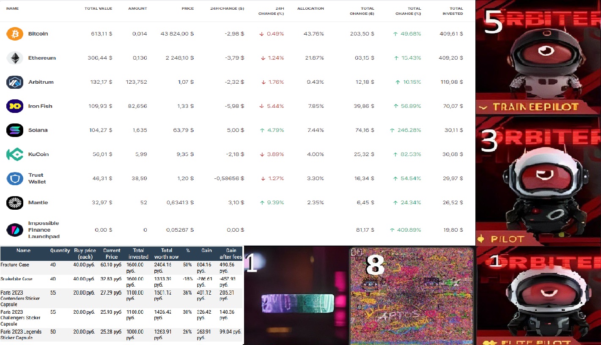The width and height of the screenshot is (601, 345).
Task: Click the 24H CHANGE ($) column header
Action: point(227,8)
